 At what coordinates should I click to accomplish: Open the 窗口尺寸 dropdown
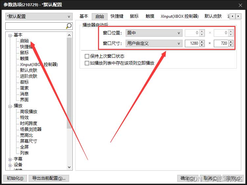coord(154,43)
